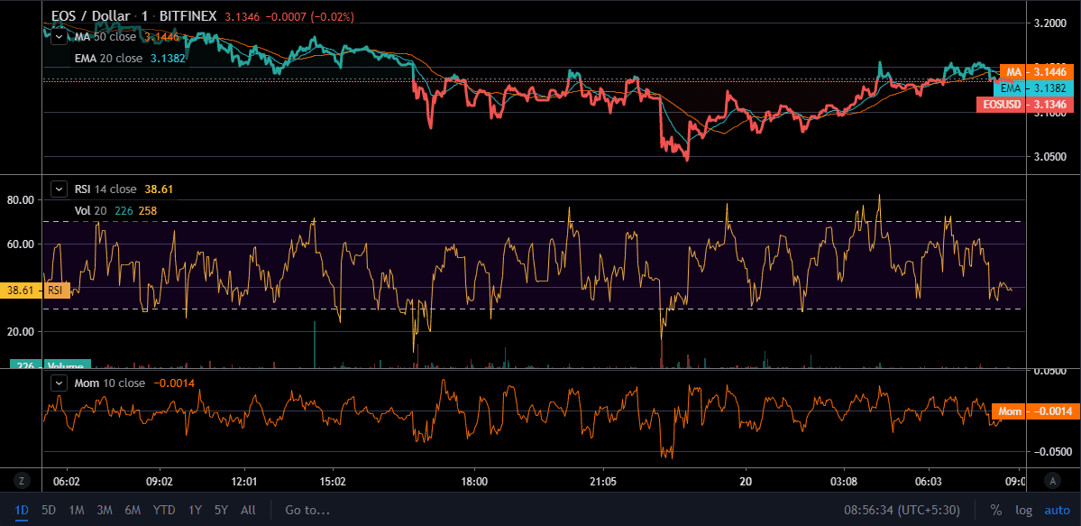Click the Z timezone button on time axis
1081x526 pixels.
pos(22,481)
